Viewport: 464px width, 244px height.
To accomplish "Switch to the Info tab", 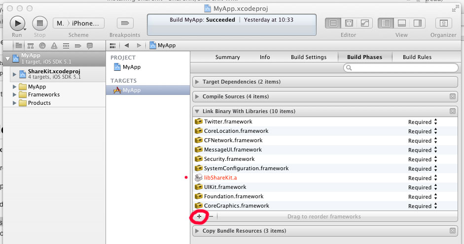I will 265,57.
